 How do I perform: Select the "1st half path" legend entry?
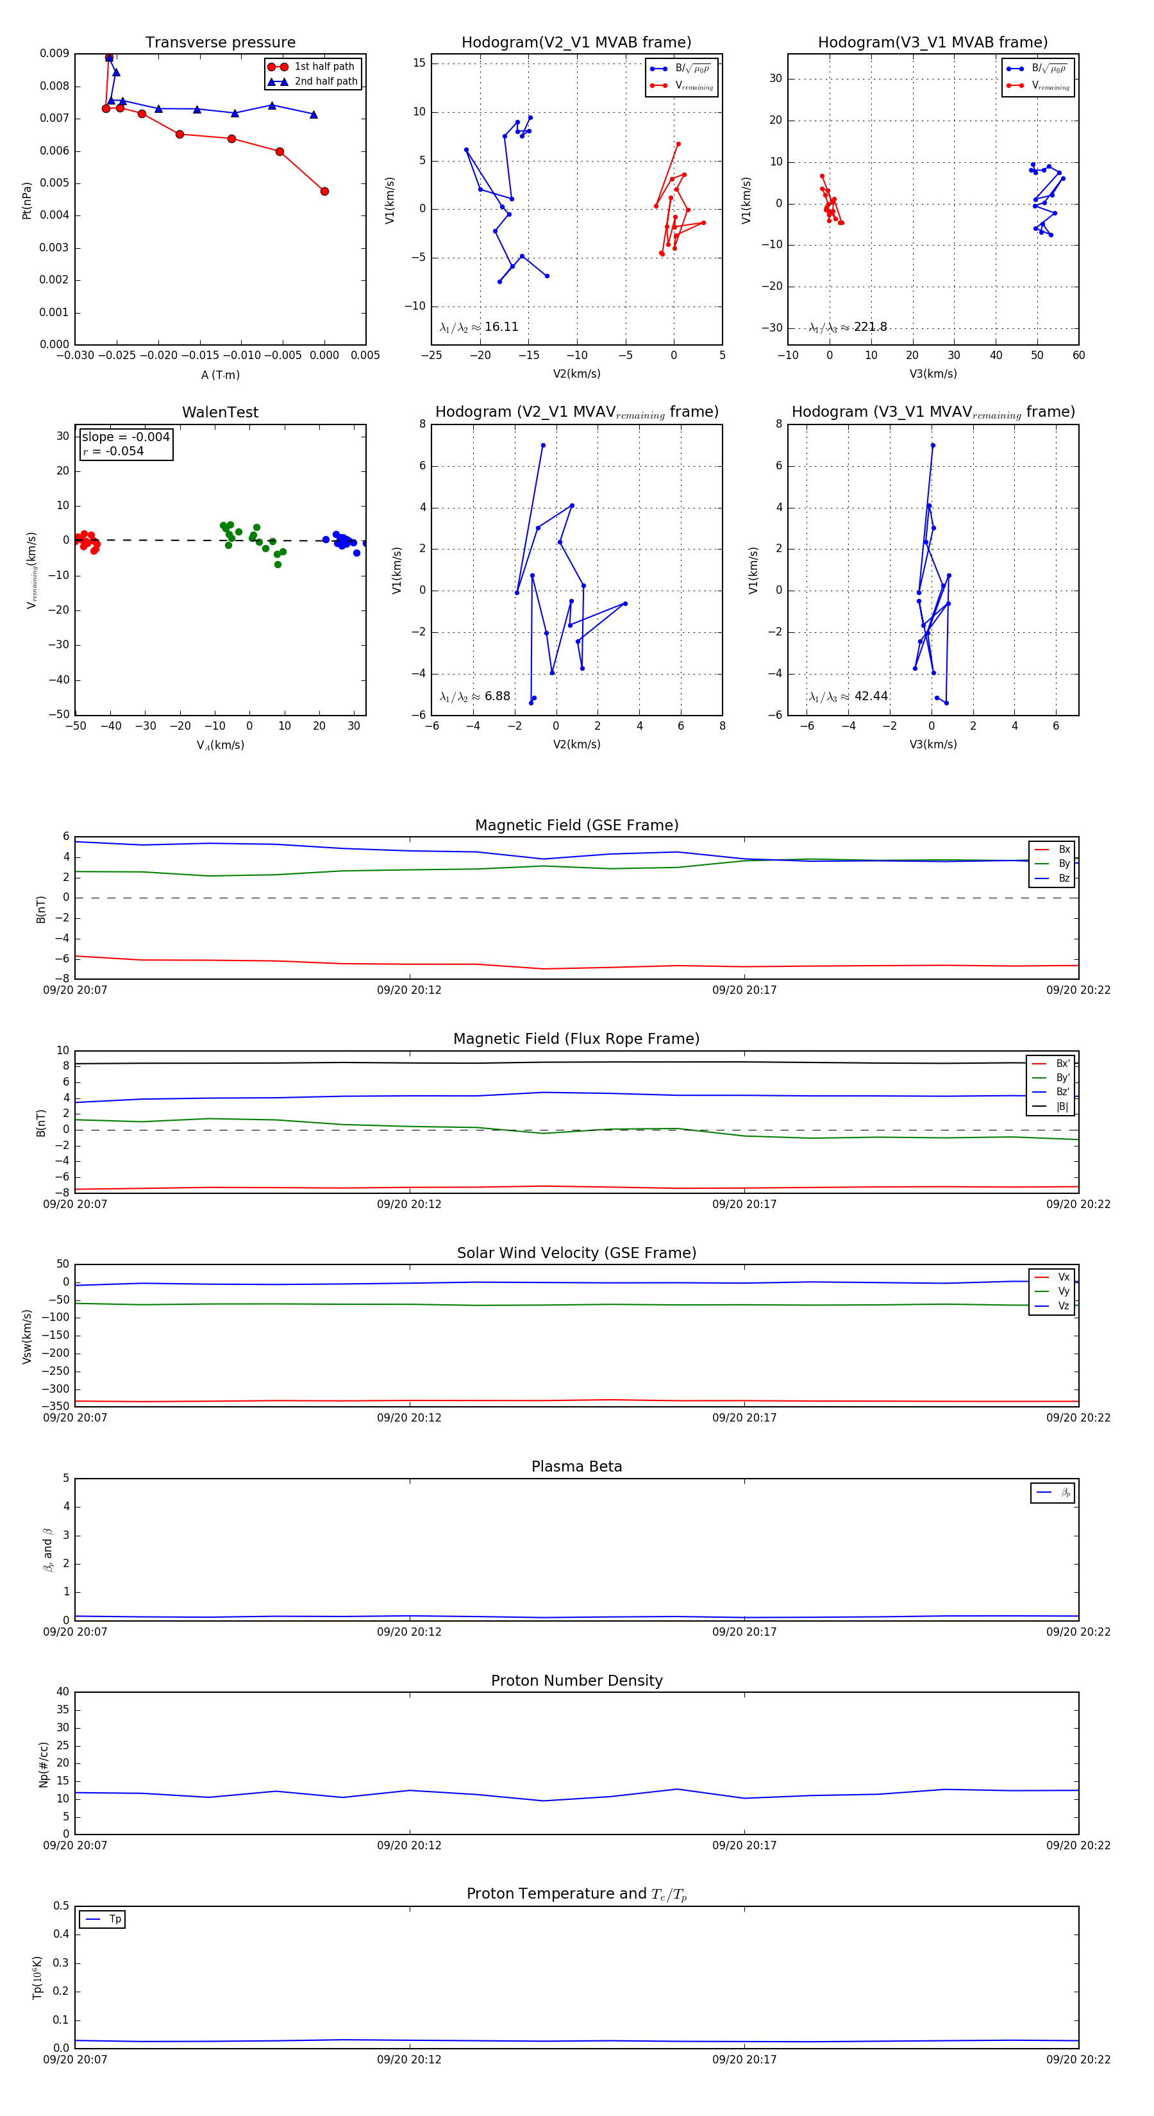click(x=312, y=67)
